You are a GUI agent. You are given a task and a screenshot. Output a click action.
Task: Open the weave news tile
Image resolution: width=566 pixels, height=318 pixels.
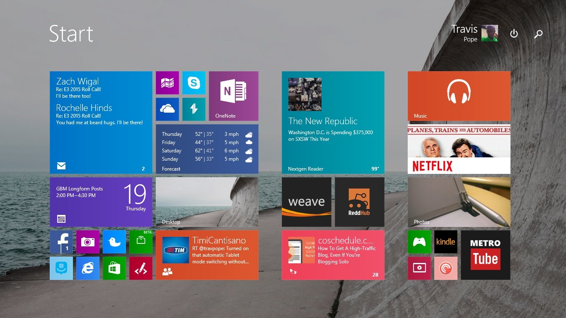pyautogui.click(x=307, y=202)
